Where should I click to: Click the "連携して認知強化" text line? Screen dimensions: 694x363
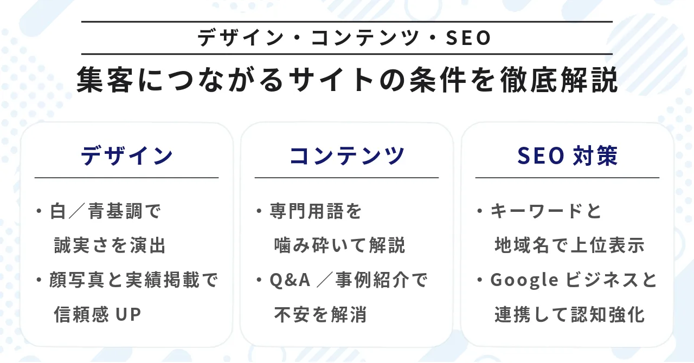pos(569,314)
